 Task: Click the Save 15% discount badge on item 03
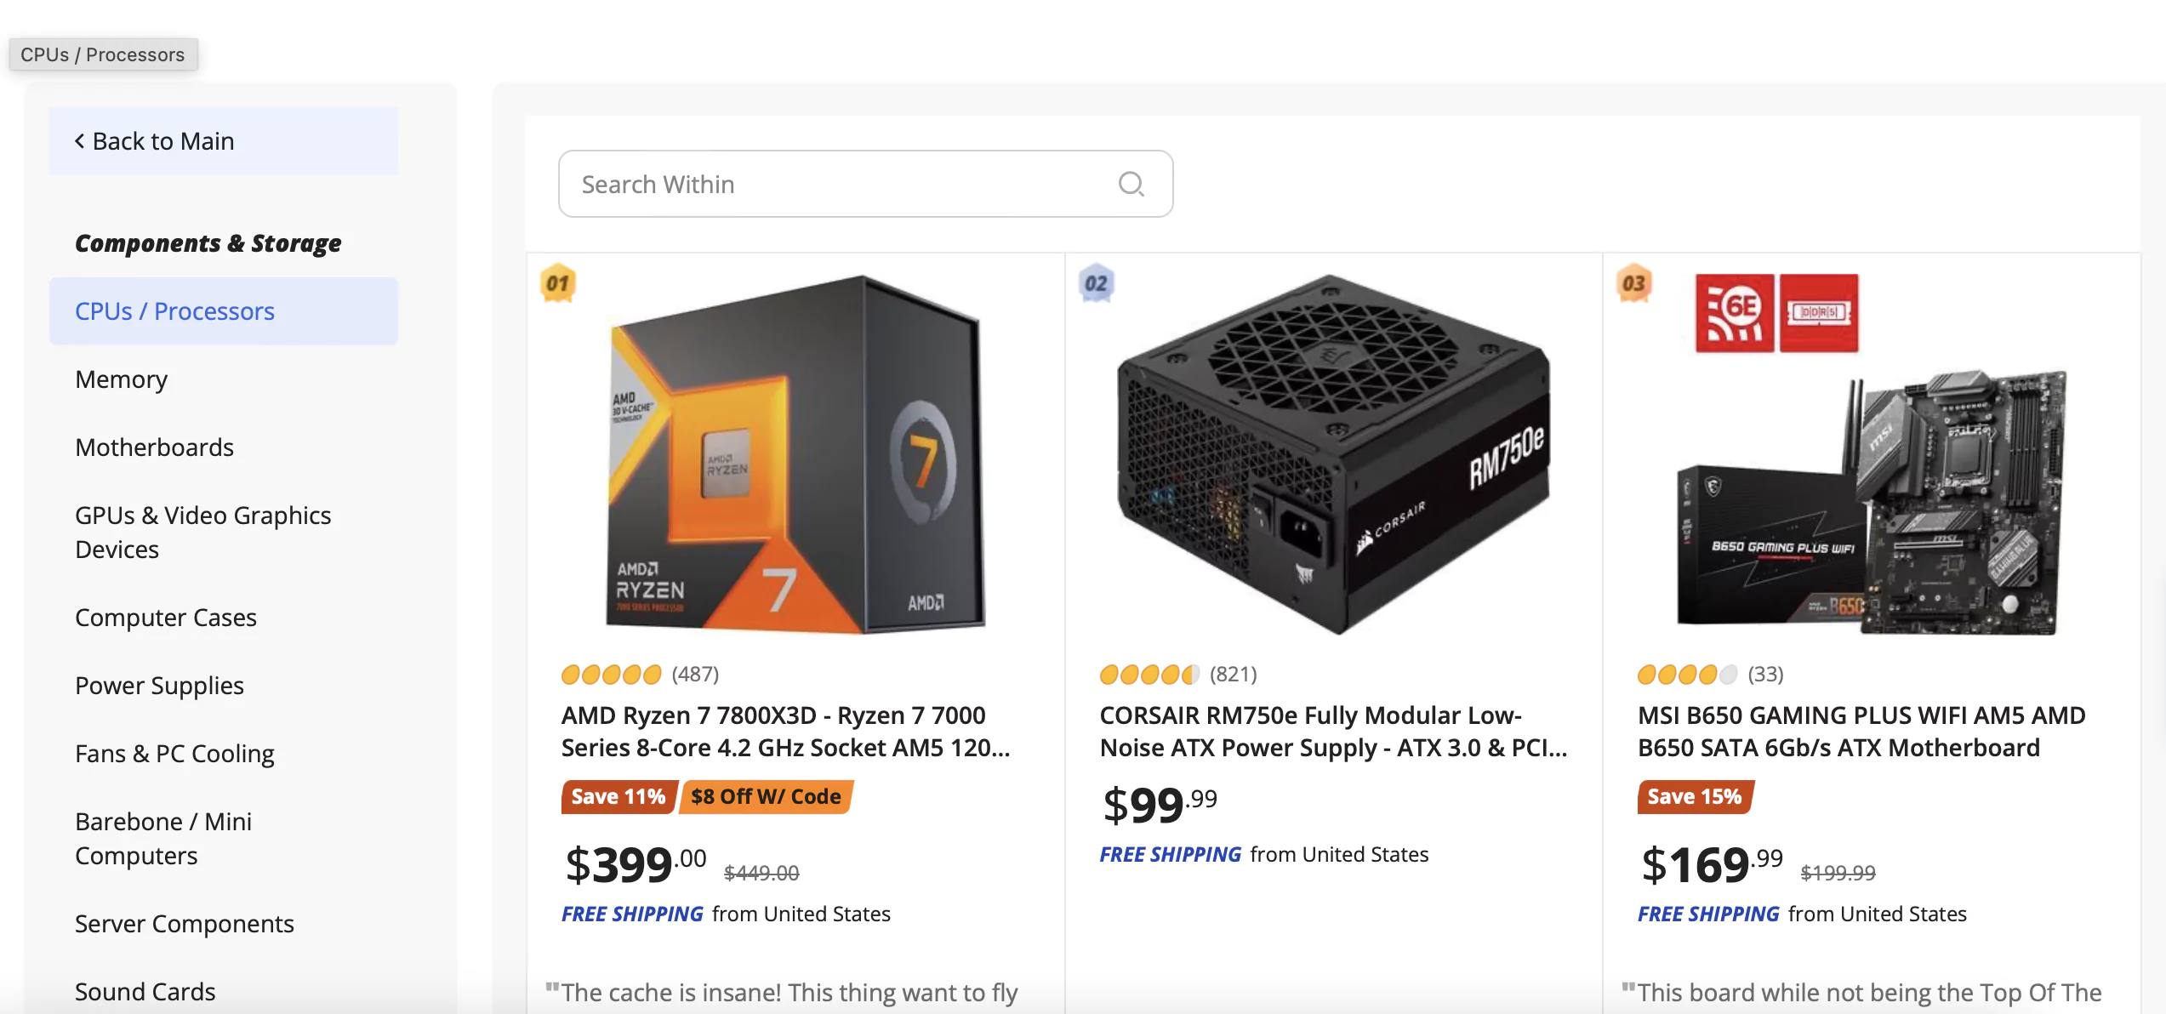point(1692,795)
